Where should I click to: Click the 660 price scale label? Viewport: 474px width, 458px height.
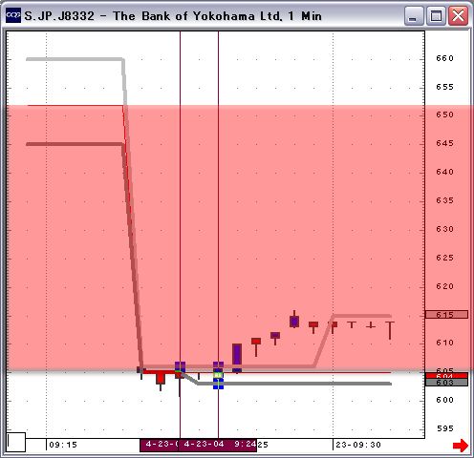pyautogui.click(x=444, y=58)
